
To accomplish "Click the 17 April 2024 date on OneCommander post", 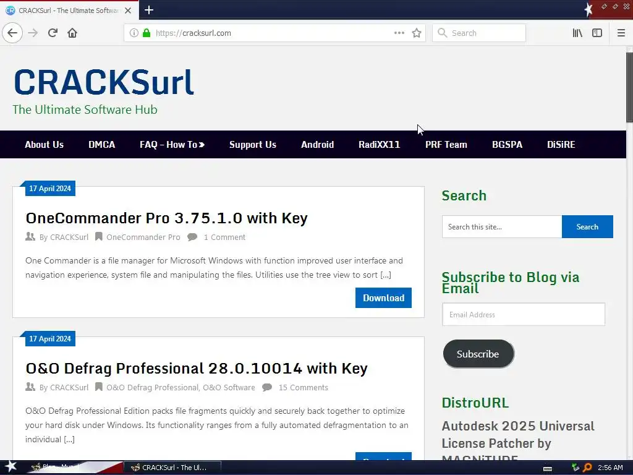I will (50, 188).
